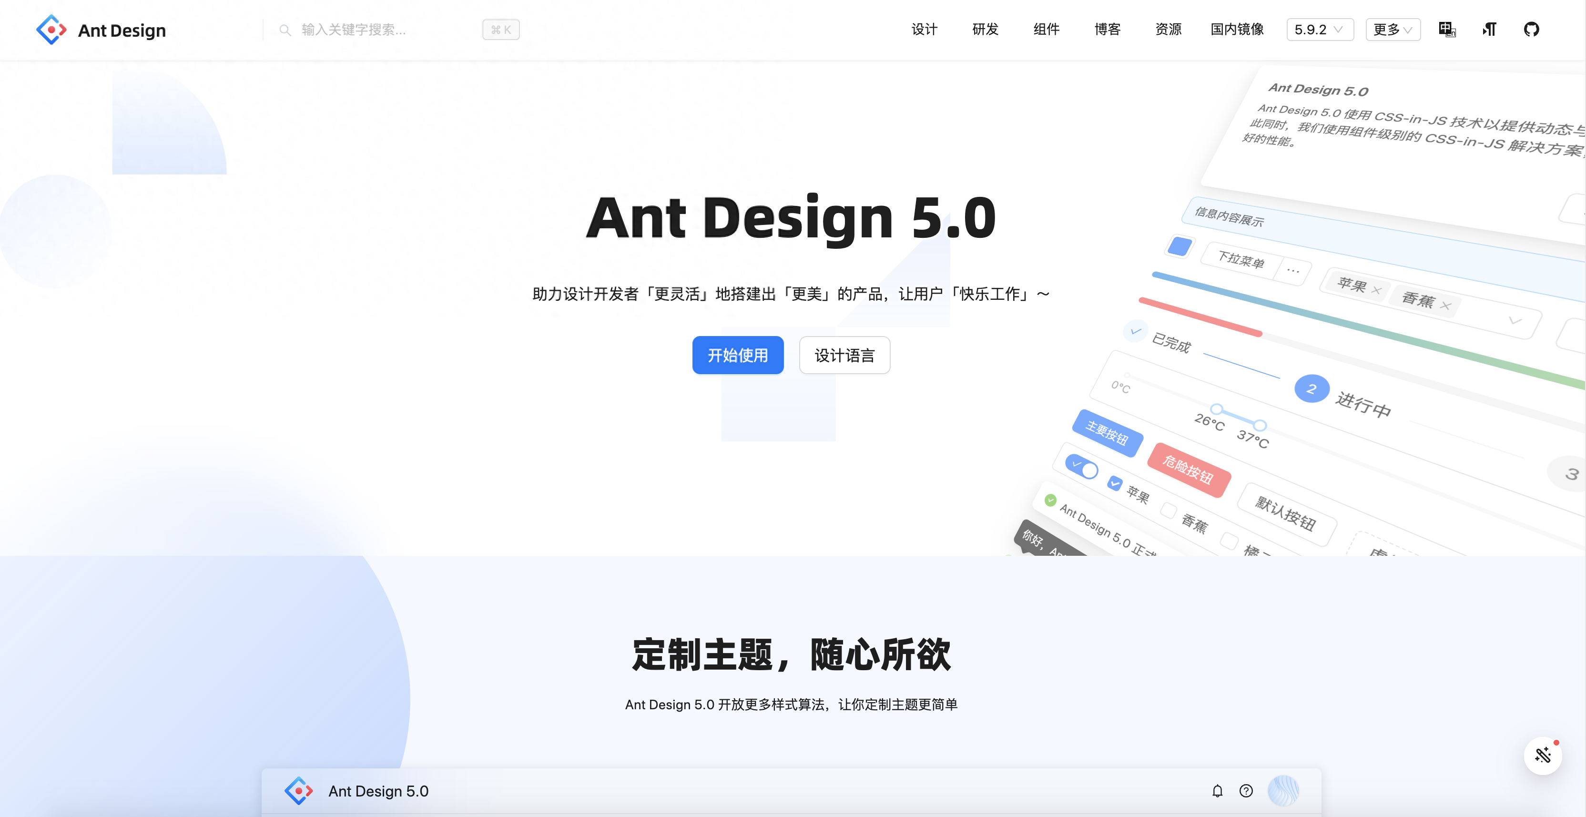Click the notification bell icon in preview header
Viewport: 1586px width, 817px height.
[x=1217, y=791]
